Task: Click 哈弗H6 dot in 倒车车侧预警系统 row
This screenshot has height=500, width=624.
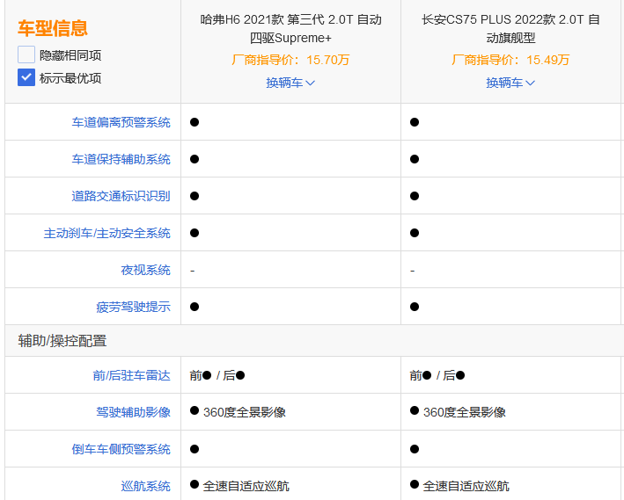Action: pos(195,449)
